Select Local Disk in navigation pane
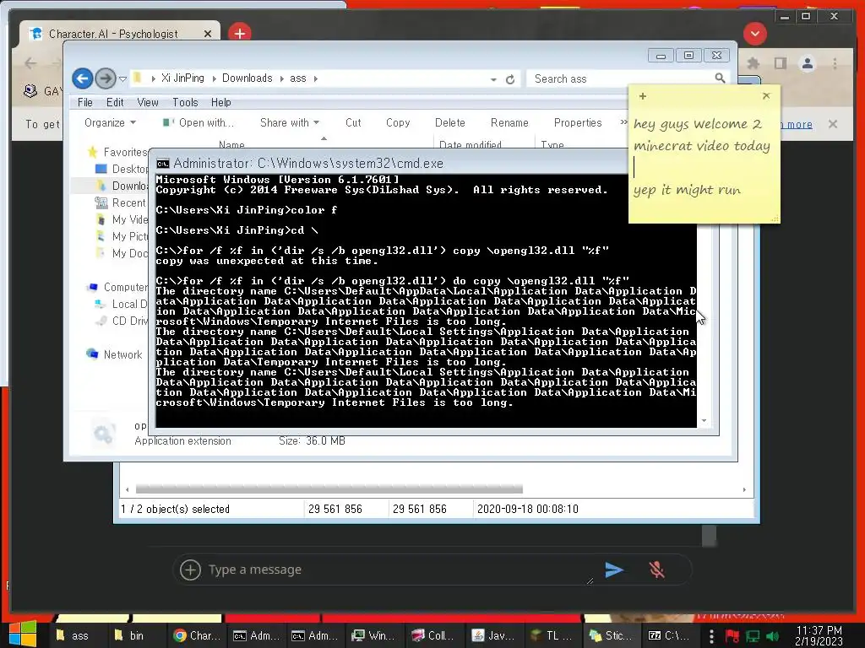The image size is (865, 648). pos(122,304)
